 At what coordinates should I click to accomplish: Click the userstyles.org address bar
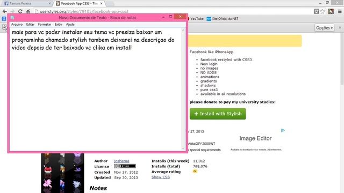173,11
